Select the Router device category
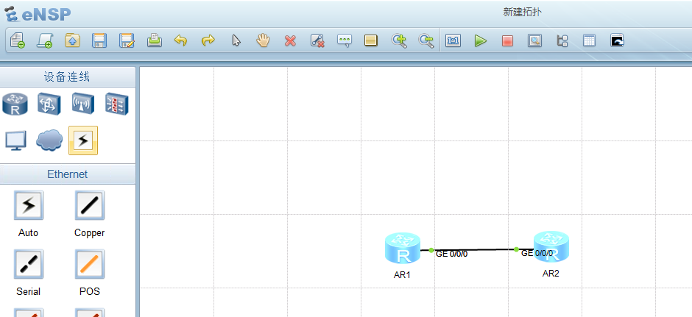This screenshot has width=692, height=317. pos(15,104)
